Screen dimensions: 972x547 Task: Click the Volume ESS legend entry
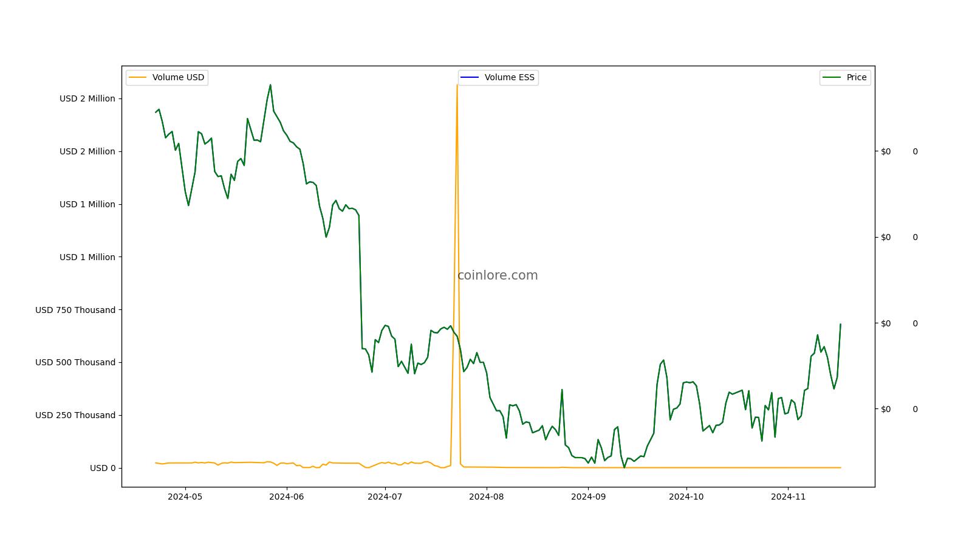click(x=498, y=78)
